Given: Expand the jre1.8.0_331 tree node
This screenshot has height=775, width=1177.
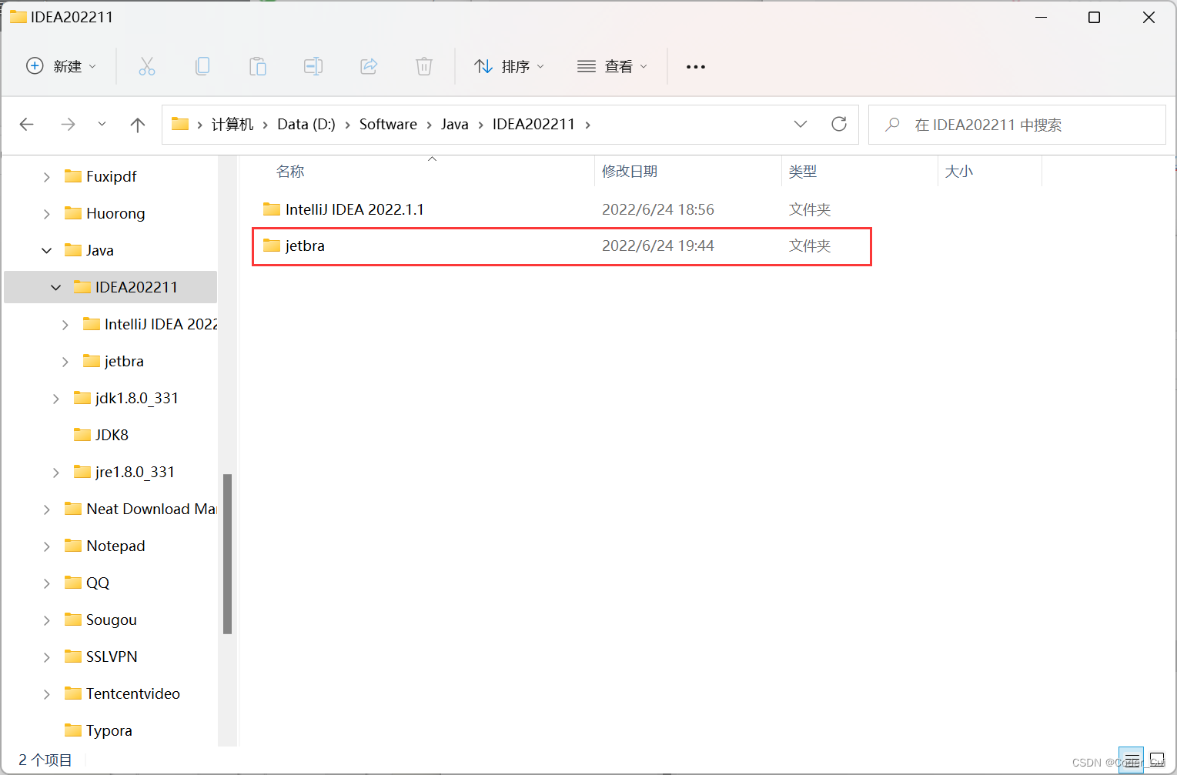Looking at the screenshot, I should click(56, 473).
